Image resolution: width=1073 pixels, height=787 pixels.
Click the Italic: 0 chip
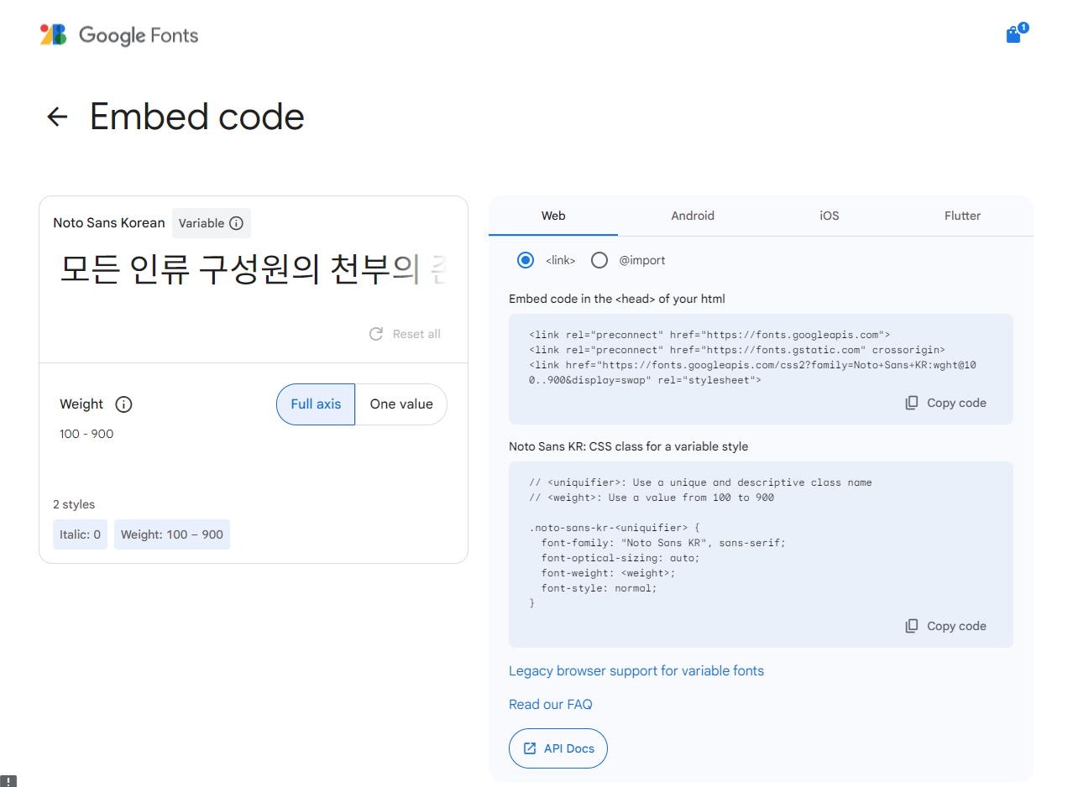pos(80,534)
